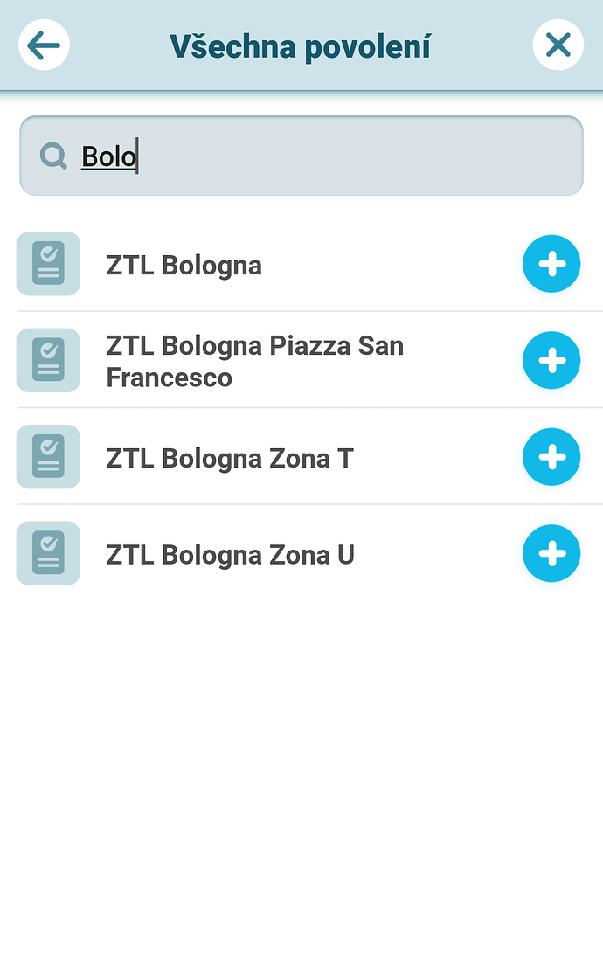Add the ZTL Bologna permit
603x956 pixels.
click(x=551, y=264)
